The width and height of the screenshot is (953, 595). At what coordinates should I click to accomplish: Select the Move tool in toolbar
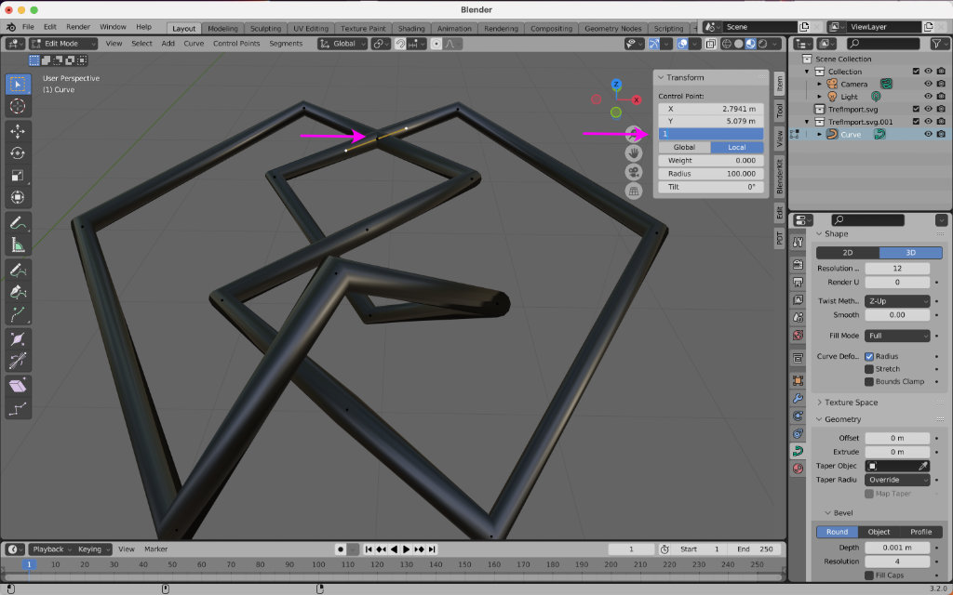pos(18,130)
